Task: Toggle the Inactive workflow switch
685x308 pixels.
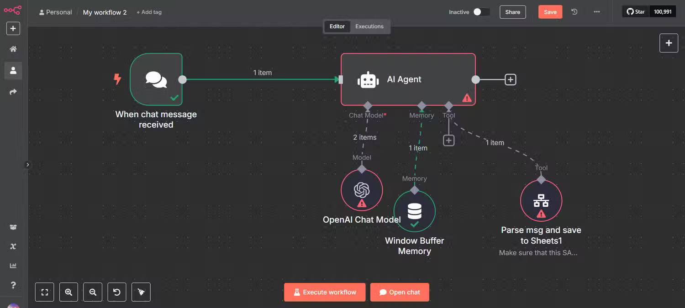Action: pos(481,12)
